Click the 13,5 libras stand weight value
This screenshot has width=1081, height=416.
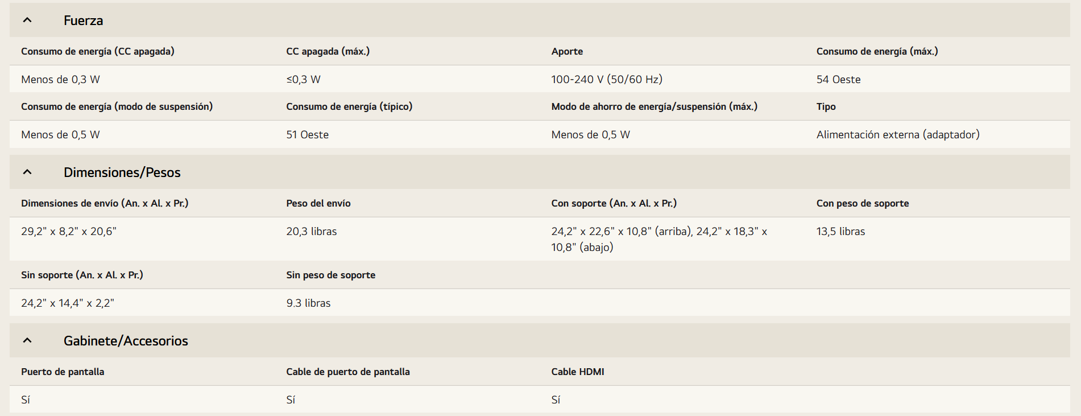click(x=840, y=232)
